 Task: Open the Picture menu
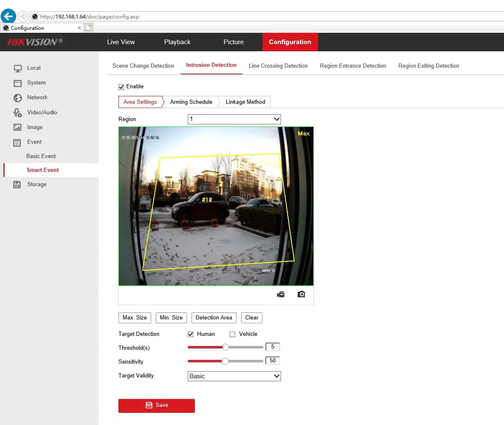click(234, 42)
